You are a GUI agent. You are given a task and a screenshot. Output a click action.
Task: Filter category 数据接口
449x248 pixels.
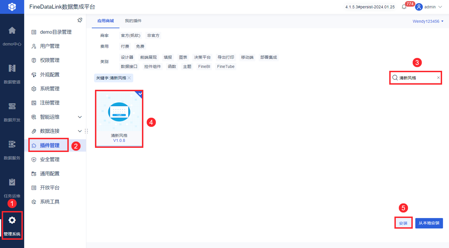tap(129, 67)
